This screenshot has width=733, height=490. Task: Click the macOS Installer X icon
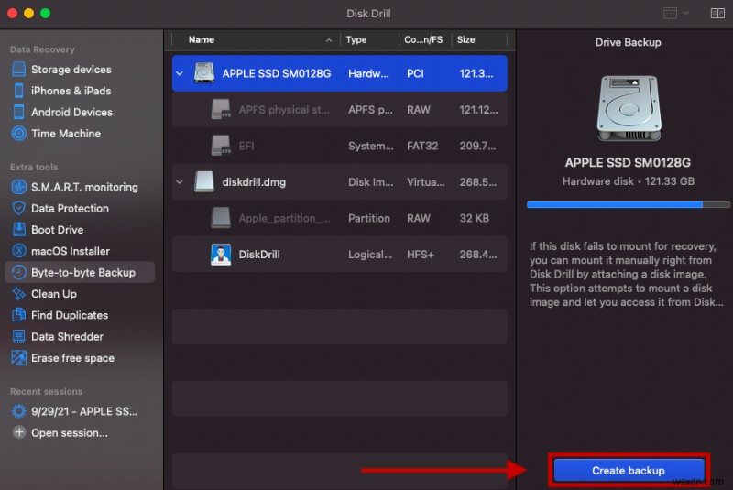click(18, 251)
